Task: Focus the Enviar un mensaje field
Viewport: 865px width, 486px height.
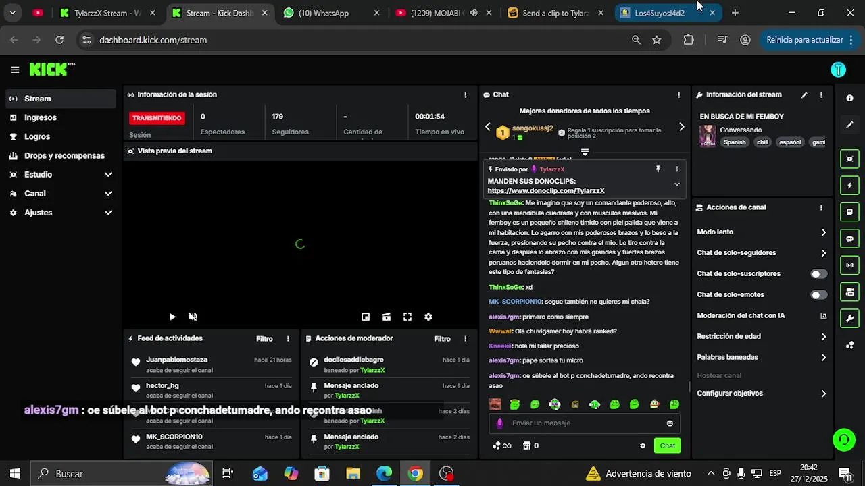Action: [x=585, y=423]
